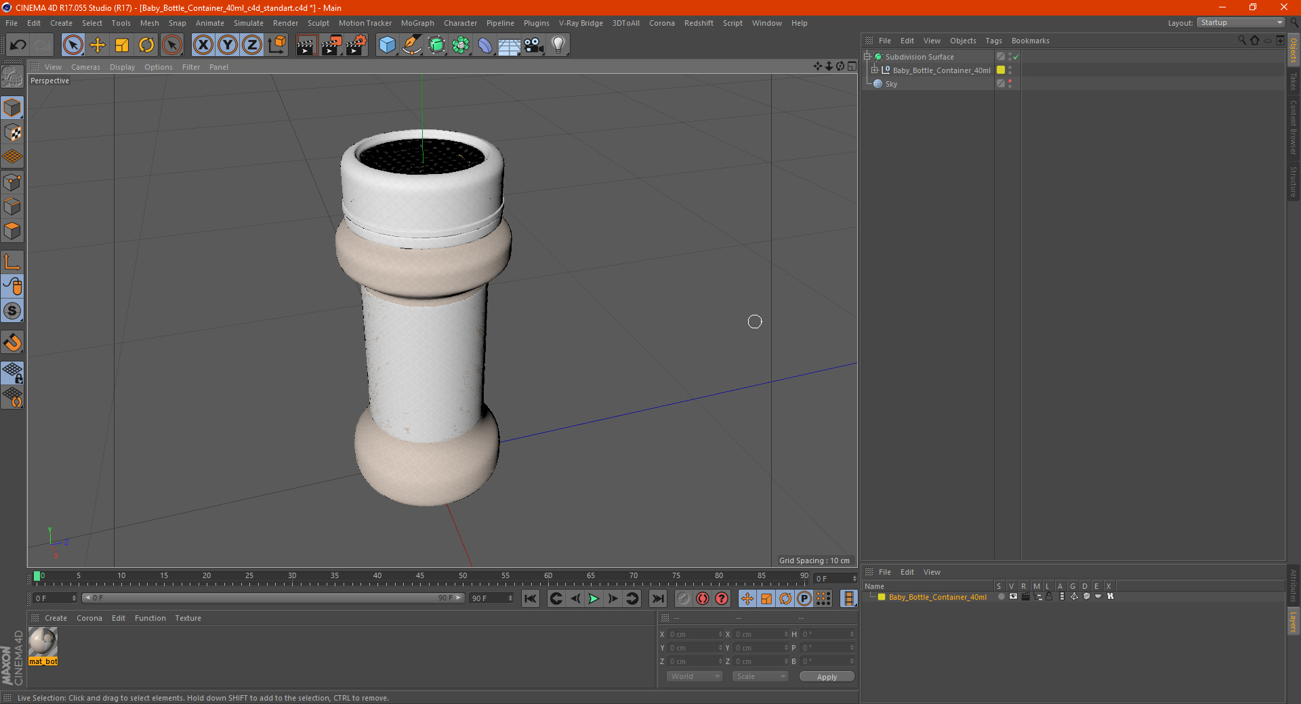Toggle Sky visibility dots
The image size is (1301, 704).
click(x=1010, y=83)
